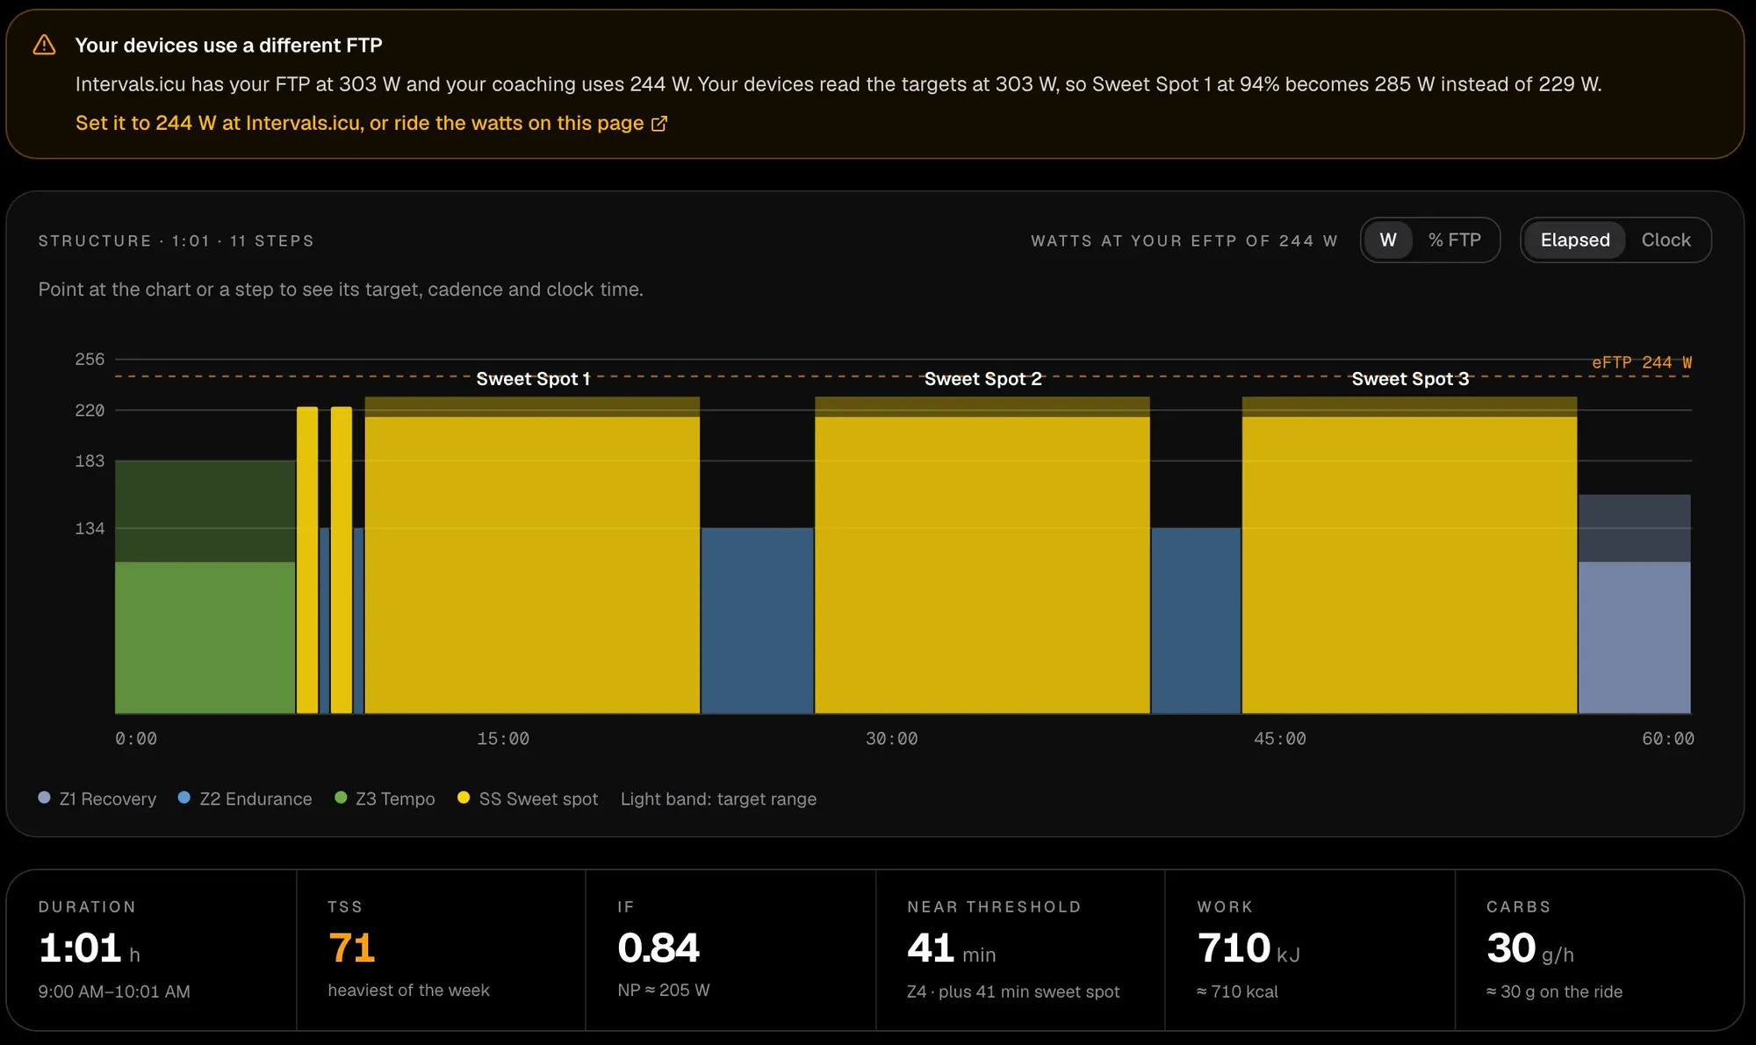Click the 'Sweet Spot 1' chart label
The image size is (1756, 1045).
pyautogui.click(x=533, y=379)
